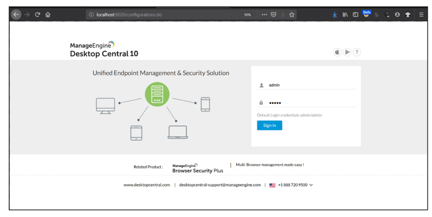Click the green server icon in diagram
Viewport: 432px width, 217px height.
157,94
